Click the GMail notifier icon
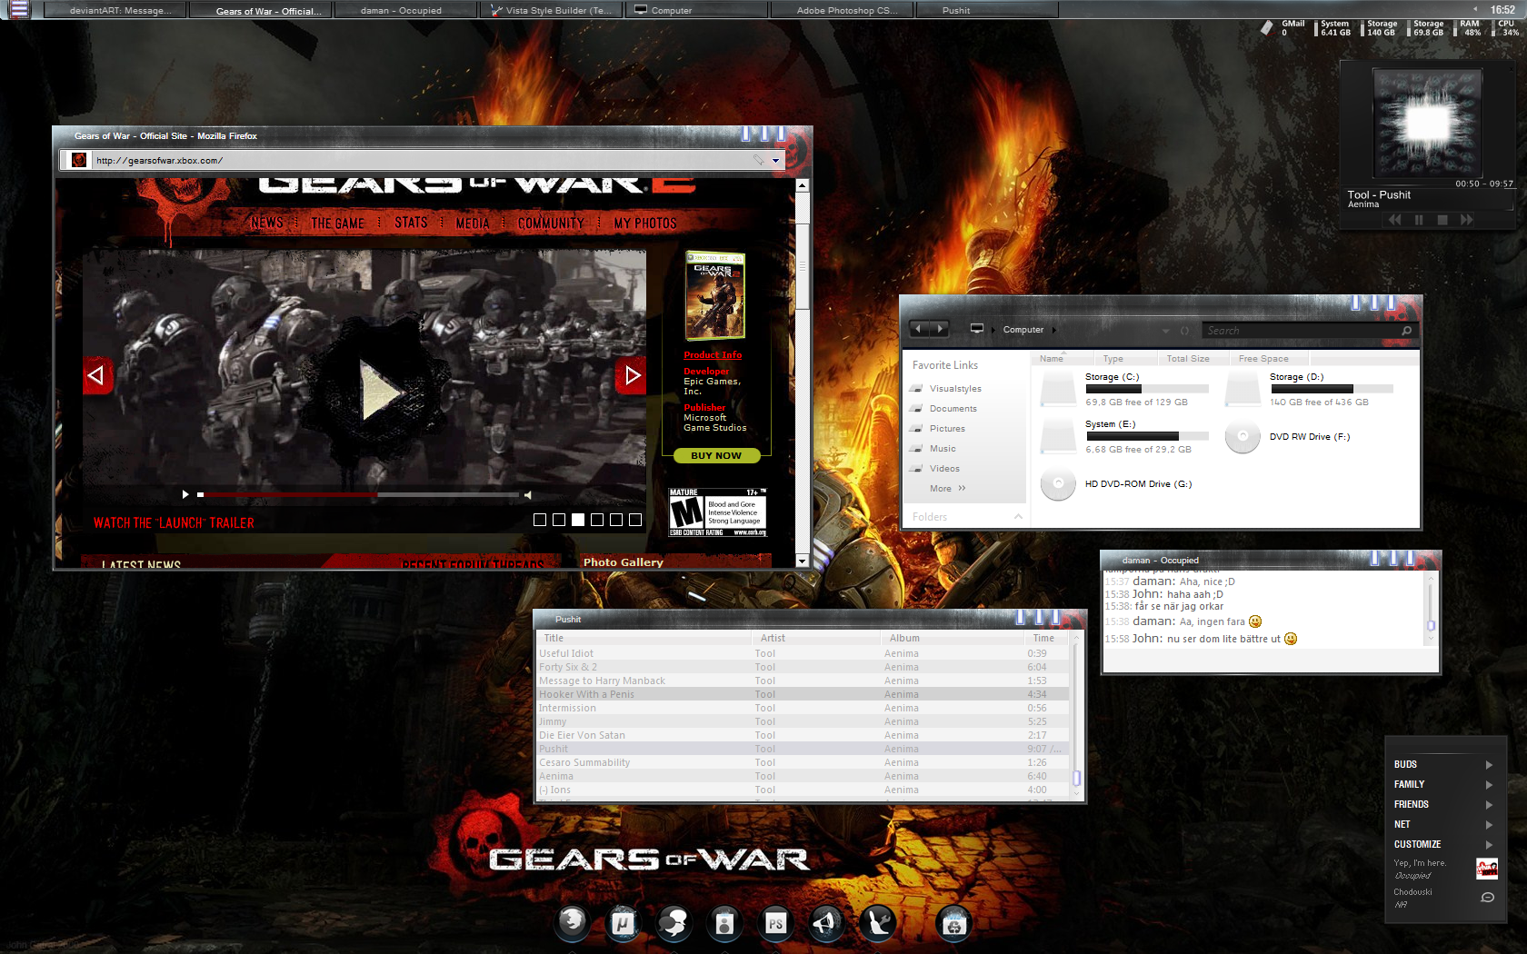 coord(1266,28)
